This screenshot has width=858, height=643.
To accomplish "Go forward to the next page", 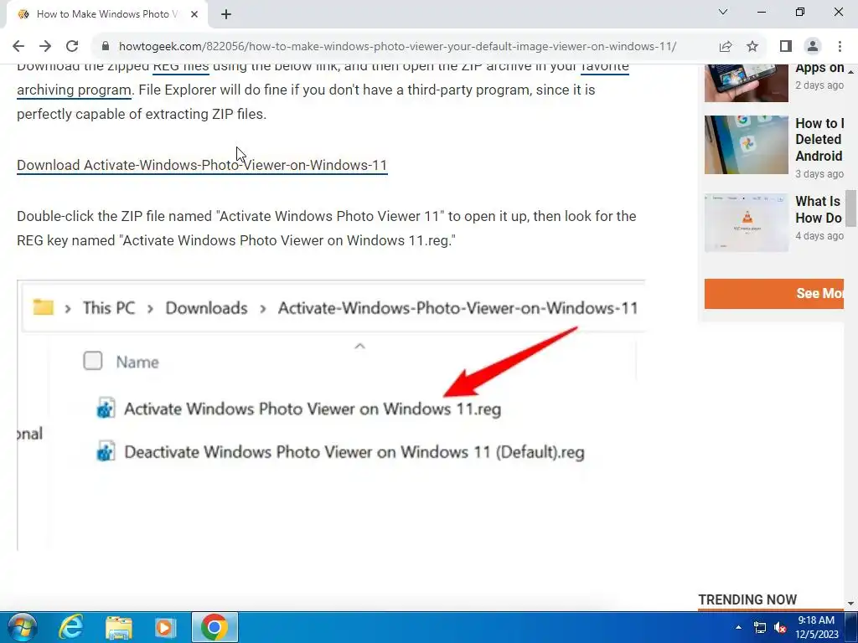I will tap(45, 46).
